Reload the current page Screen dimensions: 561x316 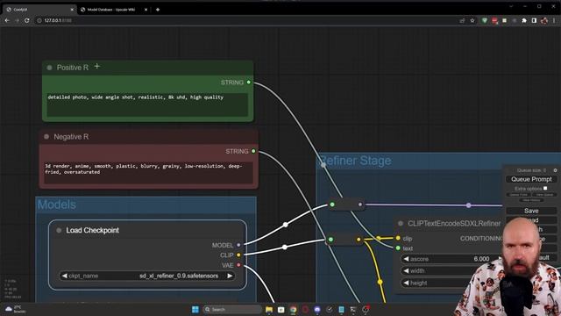coord(27,21)
